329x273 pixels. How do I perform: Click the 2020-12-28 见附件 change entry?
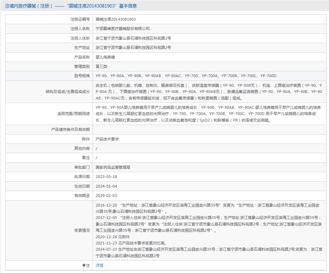pyautogui.click(x=113, y=237)
